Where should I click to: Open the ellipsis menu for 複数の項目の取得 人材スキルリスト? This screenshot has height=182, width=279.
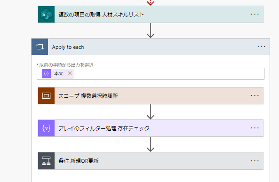(x=255, y=14)
